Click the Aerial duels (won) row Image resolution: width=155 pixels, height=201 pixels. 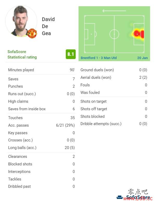(x=114, y=77)
